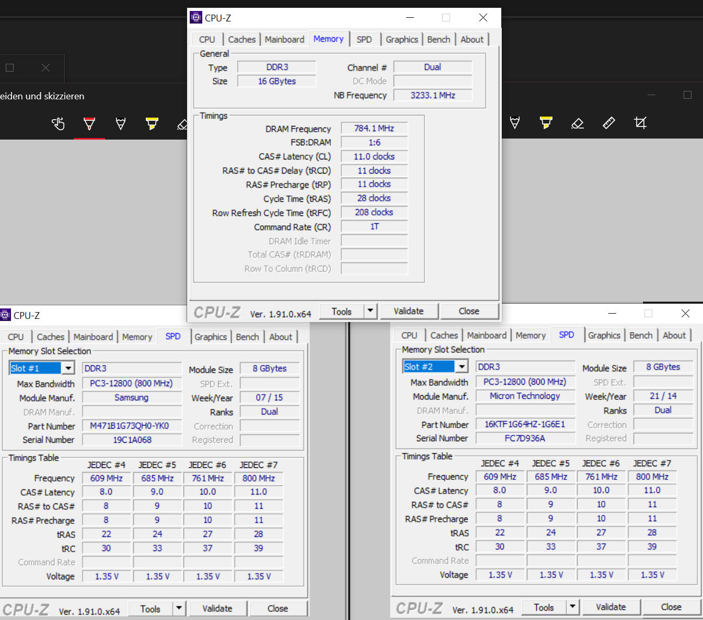Select yellow highlighter in right-hand sketch toolbar
Viewport: 703px width, 620px height.
[x=546, y=123]
